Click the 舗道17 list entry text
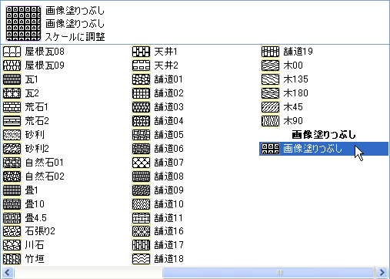Image resolution: width=390 pixels, height=279 pixels. point(168,245)
